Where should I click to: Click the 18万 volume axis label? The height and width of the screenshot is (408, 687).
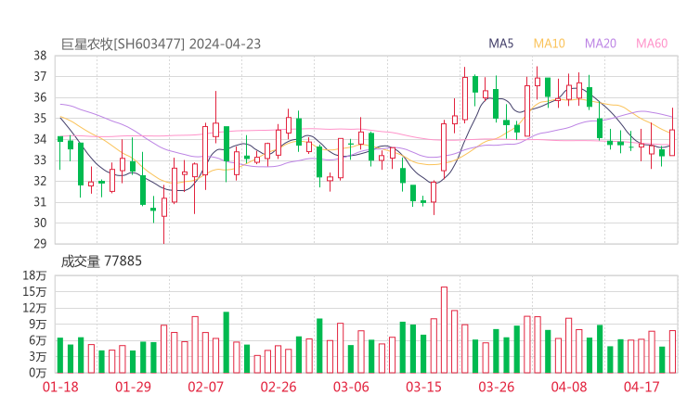(x=36, y=276)
